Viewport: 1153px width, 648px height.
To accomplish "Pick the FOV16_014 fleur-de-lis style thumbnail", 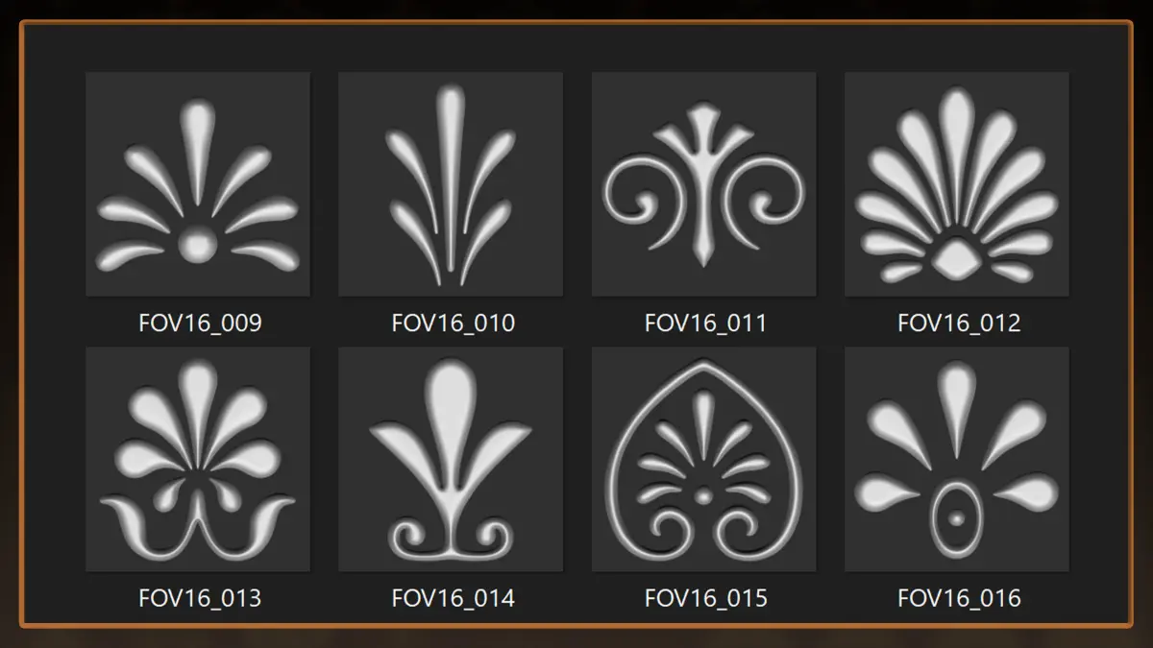I will (x=451, y=460).
